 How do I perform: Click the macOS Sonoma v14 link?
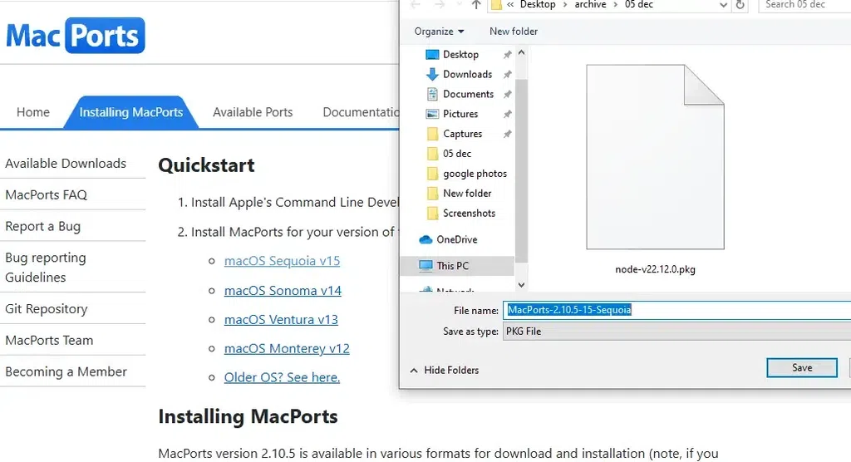pyautogui.click(x=283, y=291)
